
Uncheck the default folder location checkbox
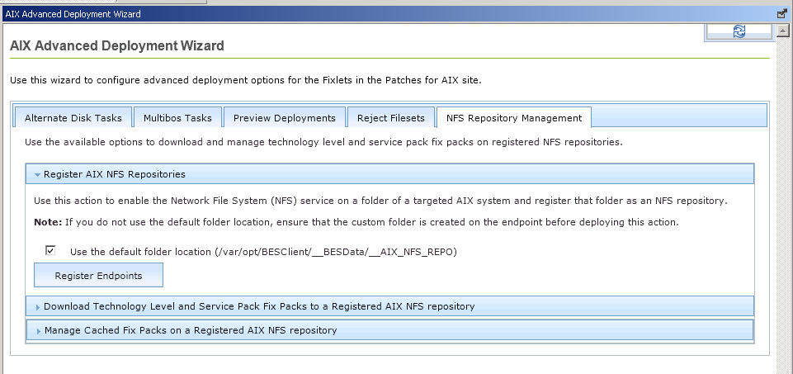tap(51, 250)
